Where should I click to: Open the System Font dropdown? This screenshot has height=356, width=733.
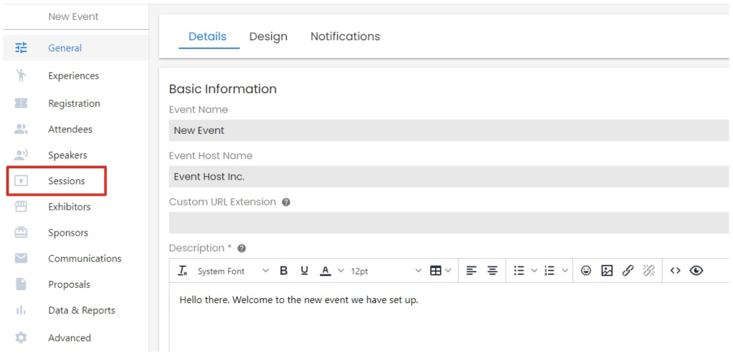pyautogui.click(x=233, y=271)
